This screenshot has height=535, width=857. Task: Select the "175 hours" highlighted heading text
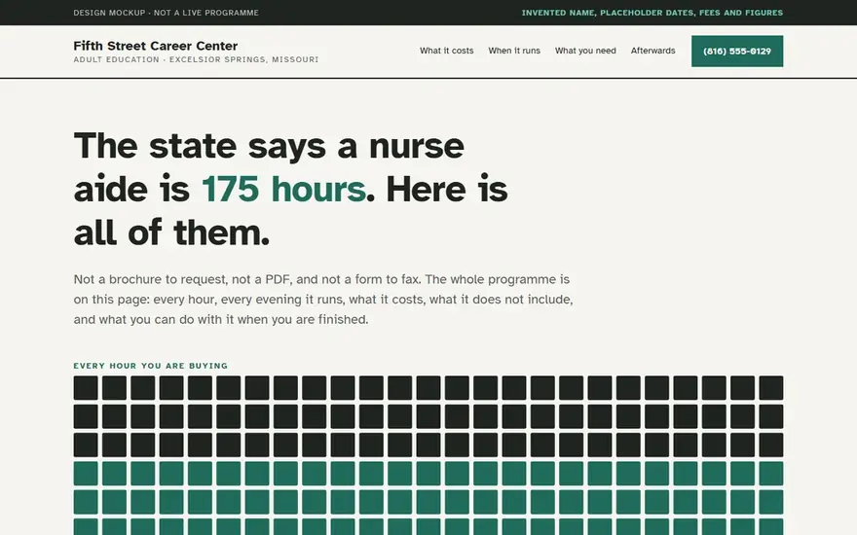pyautogui.click(x=283, y=189)
